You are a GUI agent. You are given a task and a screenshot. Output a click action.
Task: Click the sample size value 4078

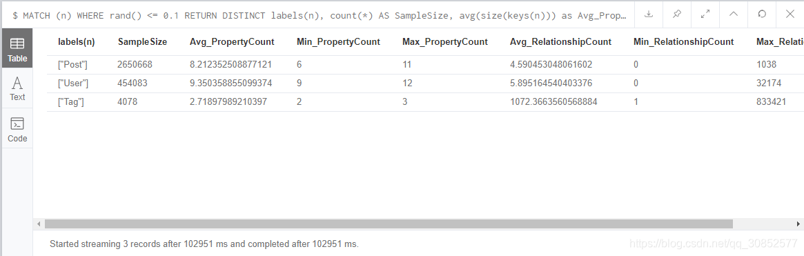pos(127,101)
